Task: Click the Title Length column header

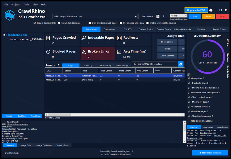Action: coord(108,71)
